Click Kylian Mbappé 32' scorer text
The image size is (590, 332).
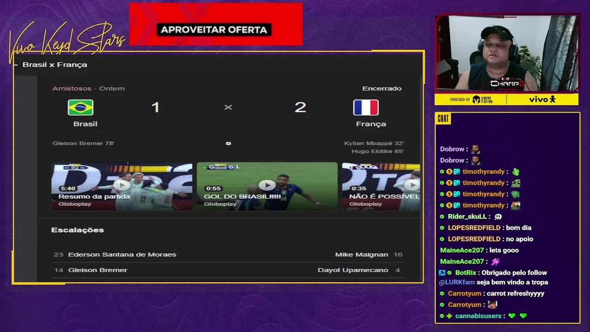pyautogui.click(x=374, y=143)
